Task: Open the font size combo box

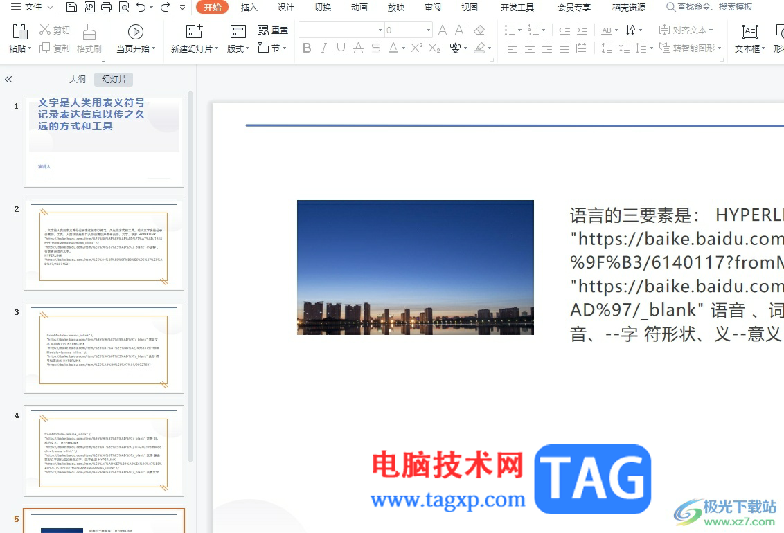Action: point(409,30)
